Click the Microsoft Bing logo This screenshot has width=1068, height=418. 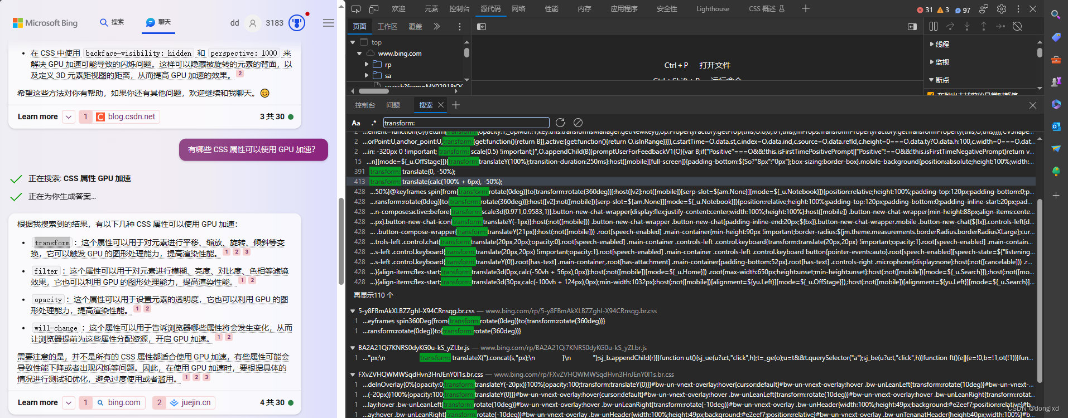(x=45, y=23)
